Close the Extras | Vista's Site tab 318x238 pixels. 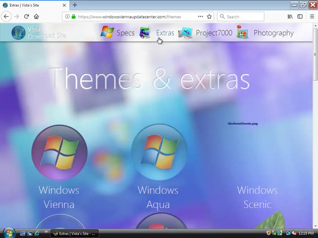point(64,5)
